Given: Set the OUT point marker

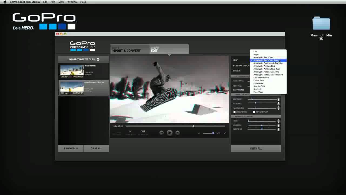Looking at the screenshot, I should (143, 132).
